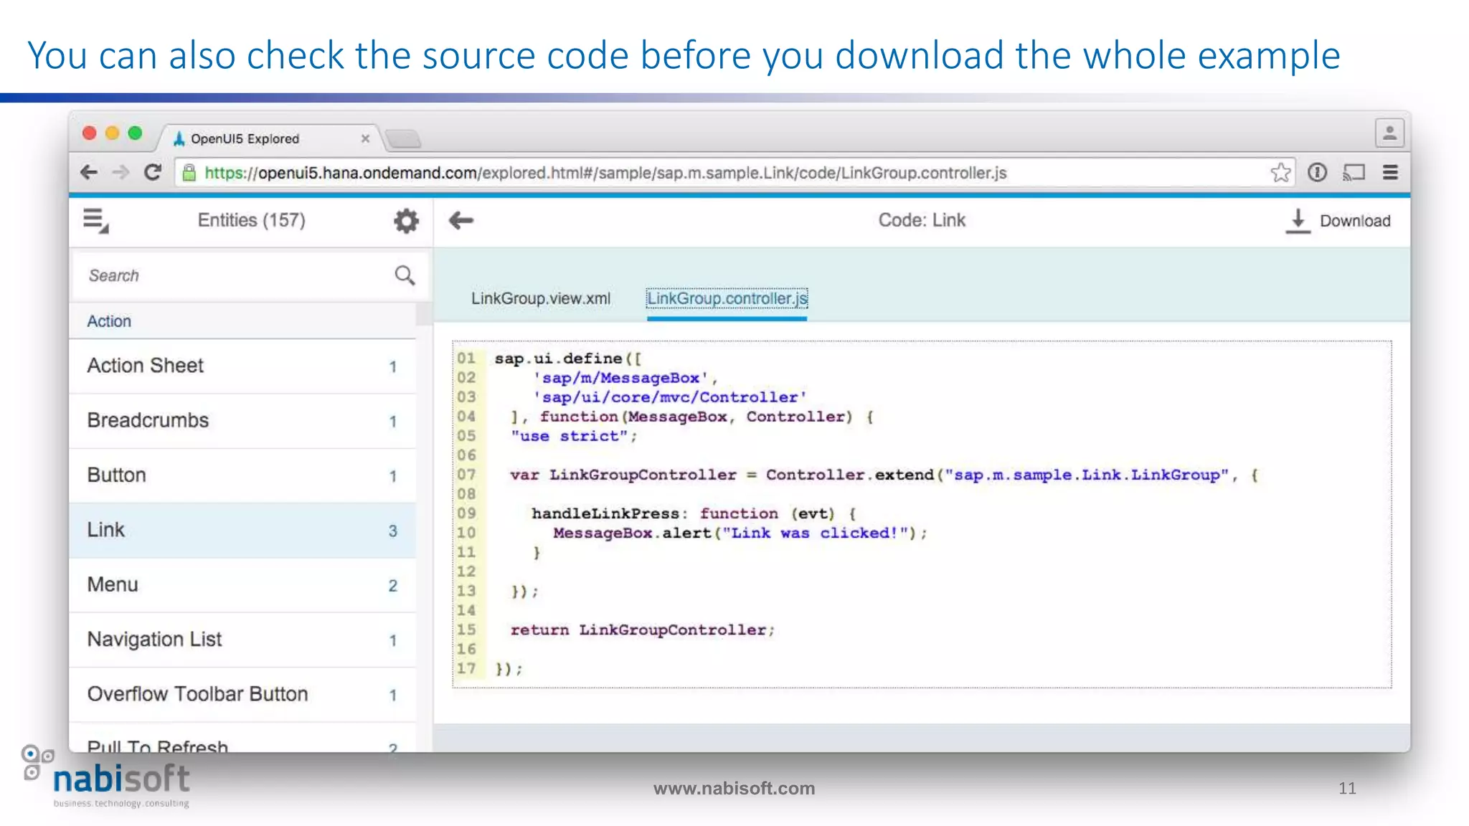Viewport: 1469px width, 826px height.
Task: Click the download arrow icon
Action: point(1298,221)
